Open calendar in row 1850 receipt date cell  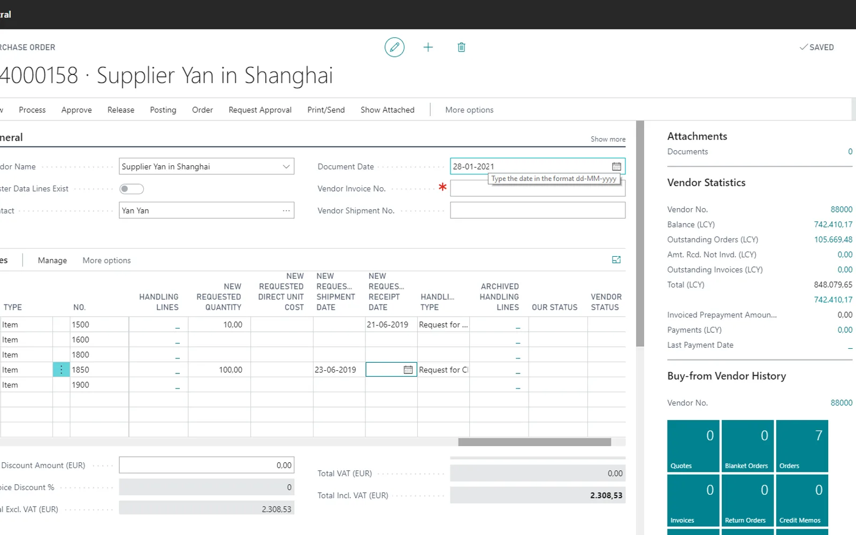click(x=408, y=370)
